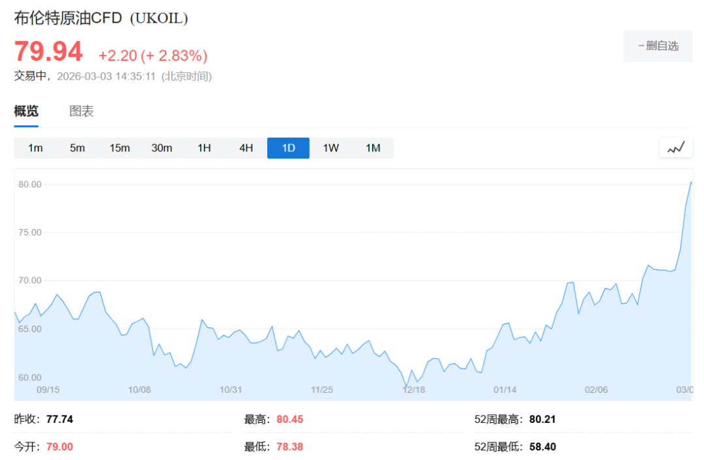
Task: Click the 02/06 date axis label
Action: 596,390
